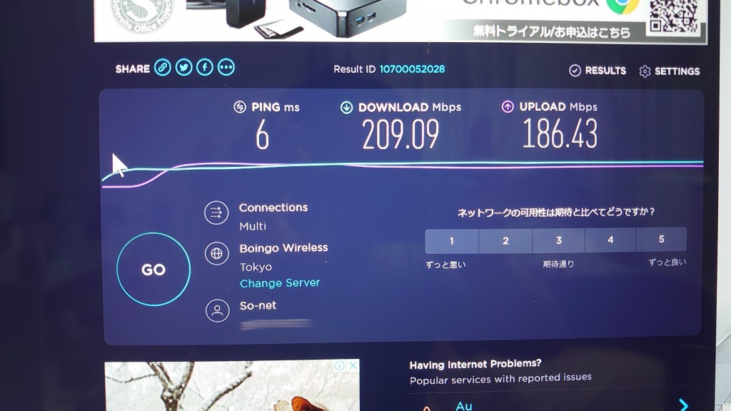
Task: Share result on Facebook icon
Action: [x=205, y=68]
